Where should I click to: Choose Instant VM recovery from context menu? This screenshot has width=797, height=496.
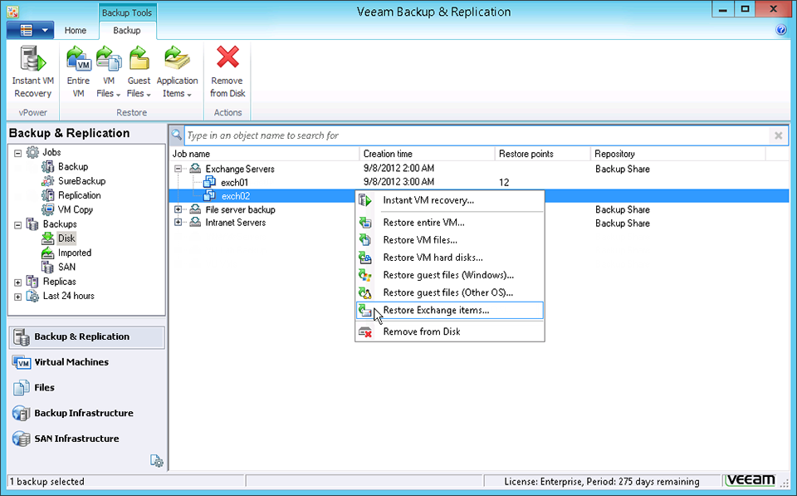(450, 200)
